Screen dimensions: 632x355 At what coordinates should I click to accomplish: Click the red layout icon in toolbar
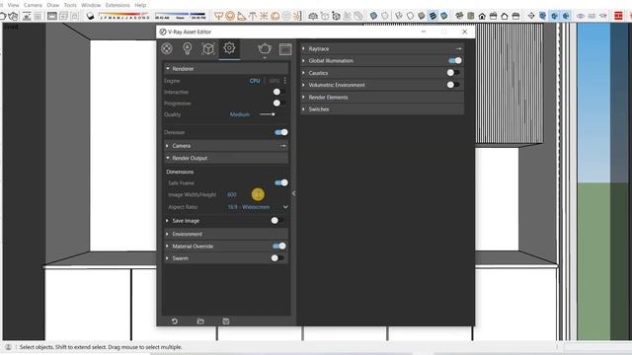pos(618,16)
